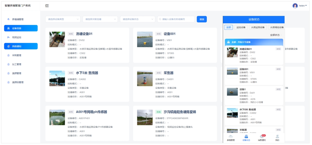Select the 水质调控设备 filter tab in mobile panel
The width and height of the screenshot is (312, 145).
coord(276,27)
